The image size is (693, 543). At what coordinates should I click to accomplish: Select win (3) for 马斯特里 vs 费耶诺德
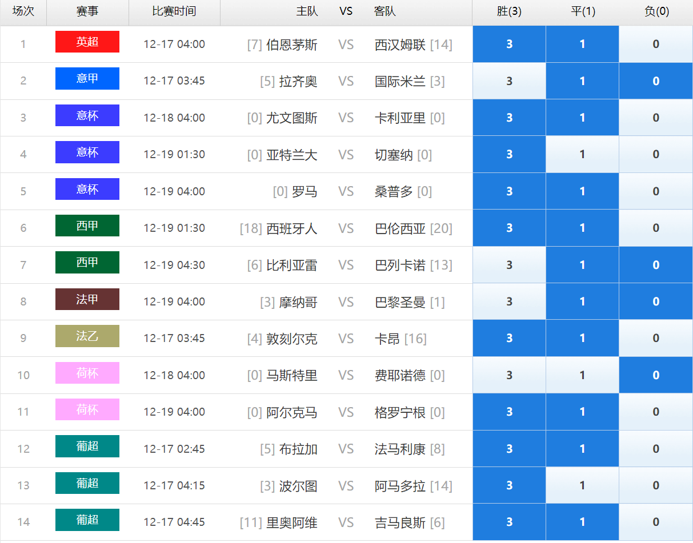tap(509, 375)
